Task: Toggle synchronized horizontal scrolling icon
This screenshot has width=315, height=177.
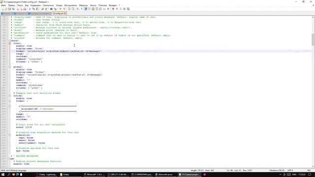Action: 73,9
